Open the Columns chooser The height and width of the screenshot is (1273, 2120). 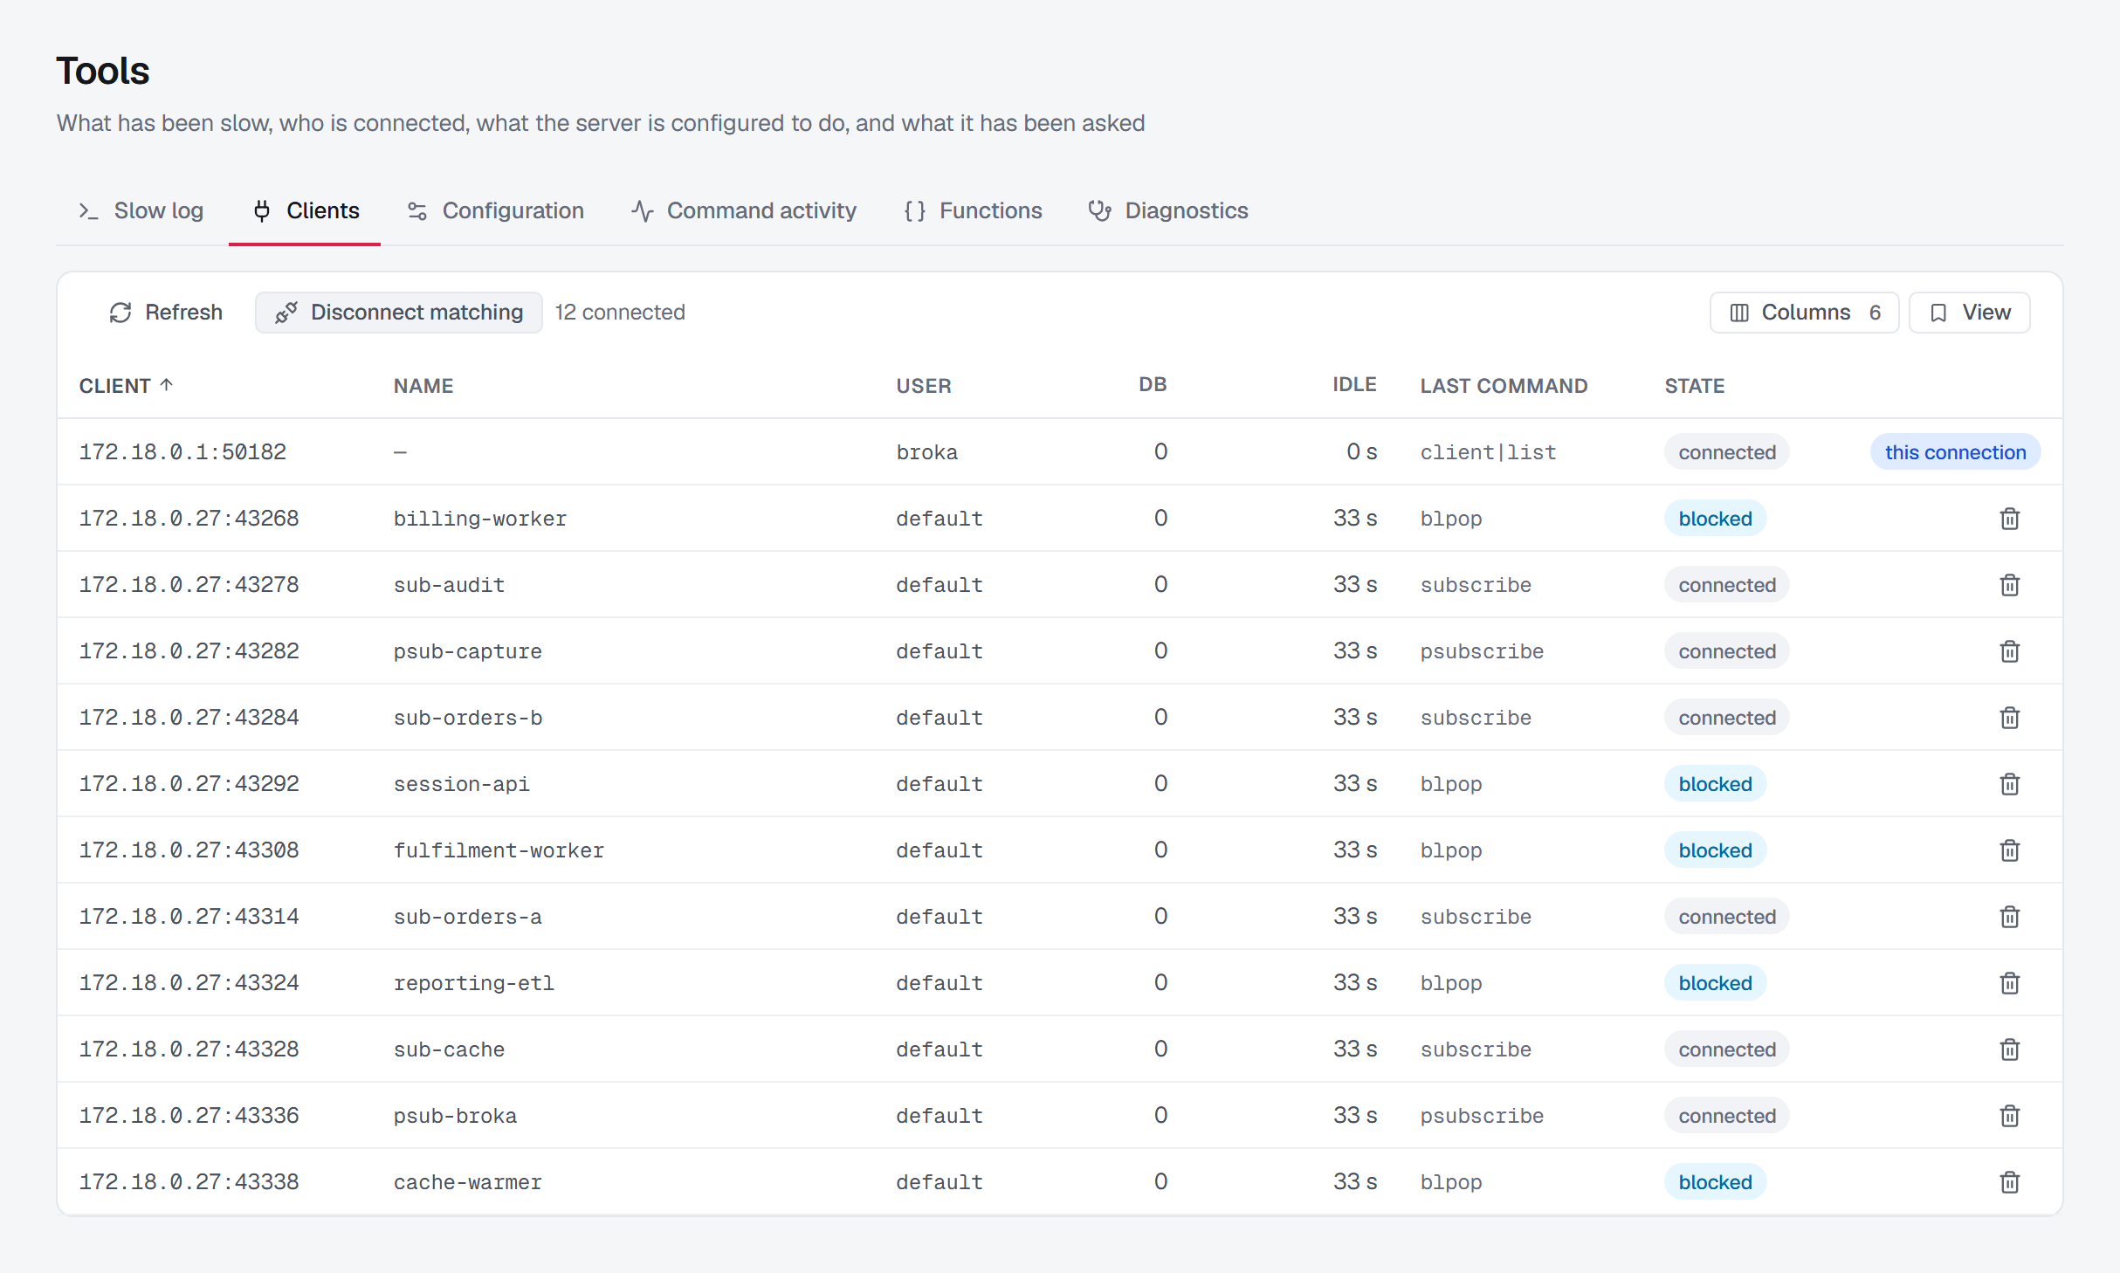tap(1804, 313)
